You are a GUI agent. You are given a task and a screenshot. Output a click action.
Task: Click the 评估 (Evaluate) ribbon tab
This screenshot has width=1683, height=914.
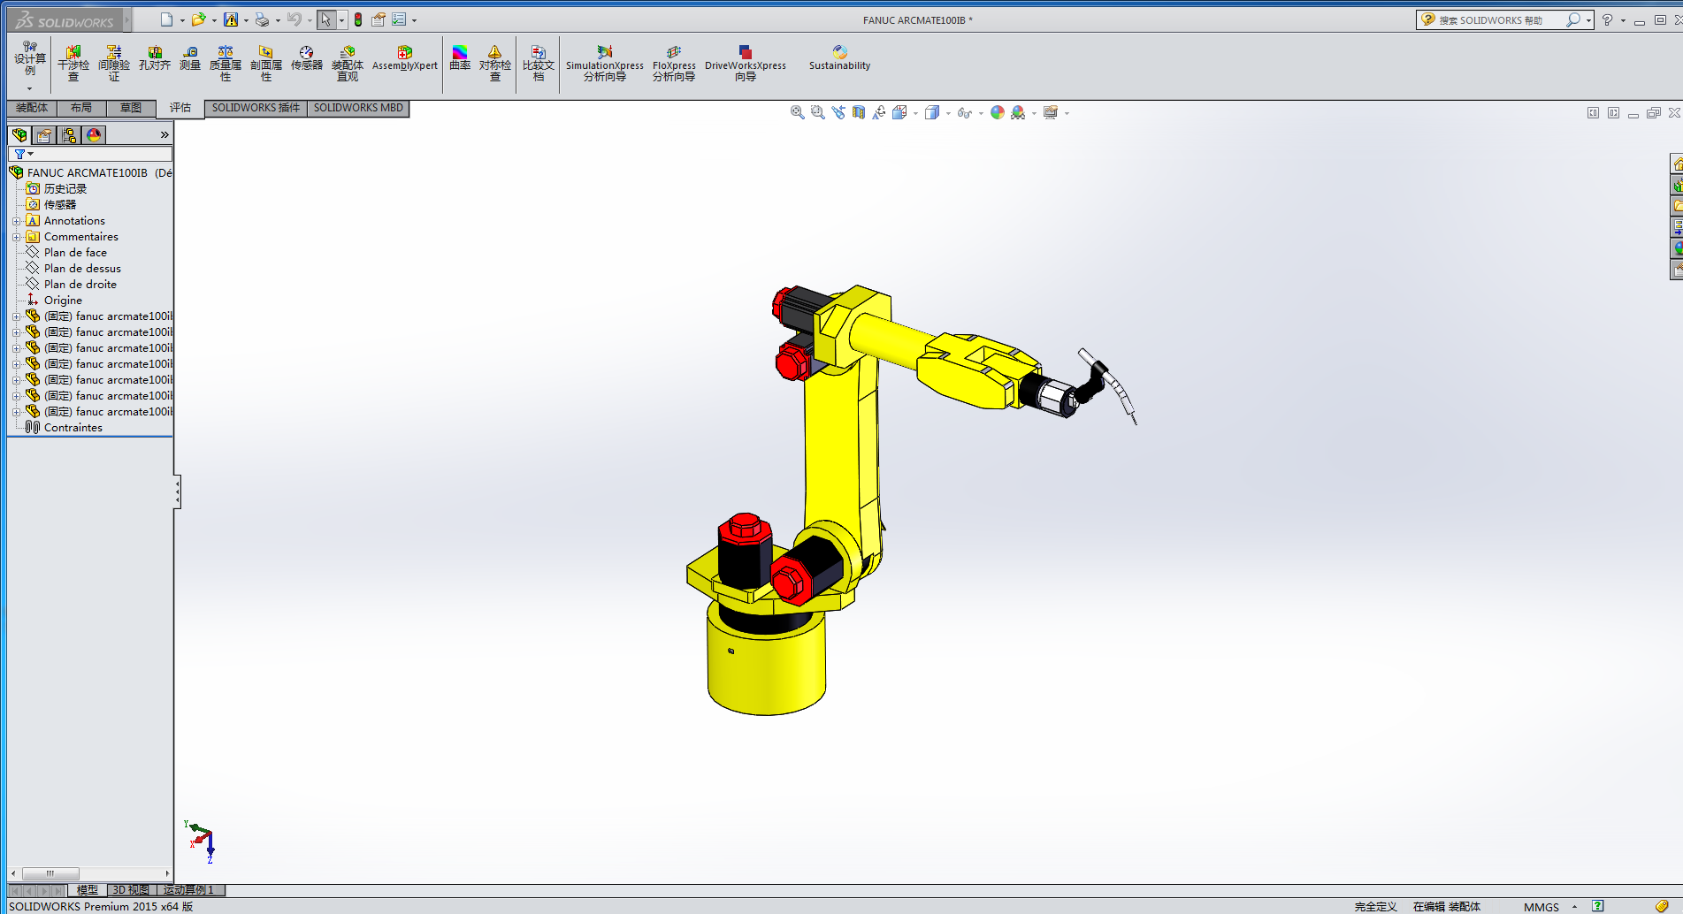click(x=180, y=108)
